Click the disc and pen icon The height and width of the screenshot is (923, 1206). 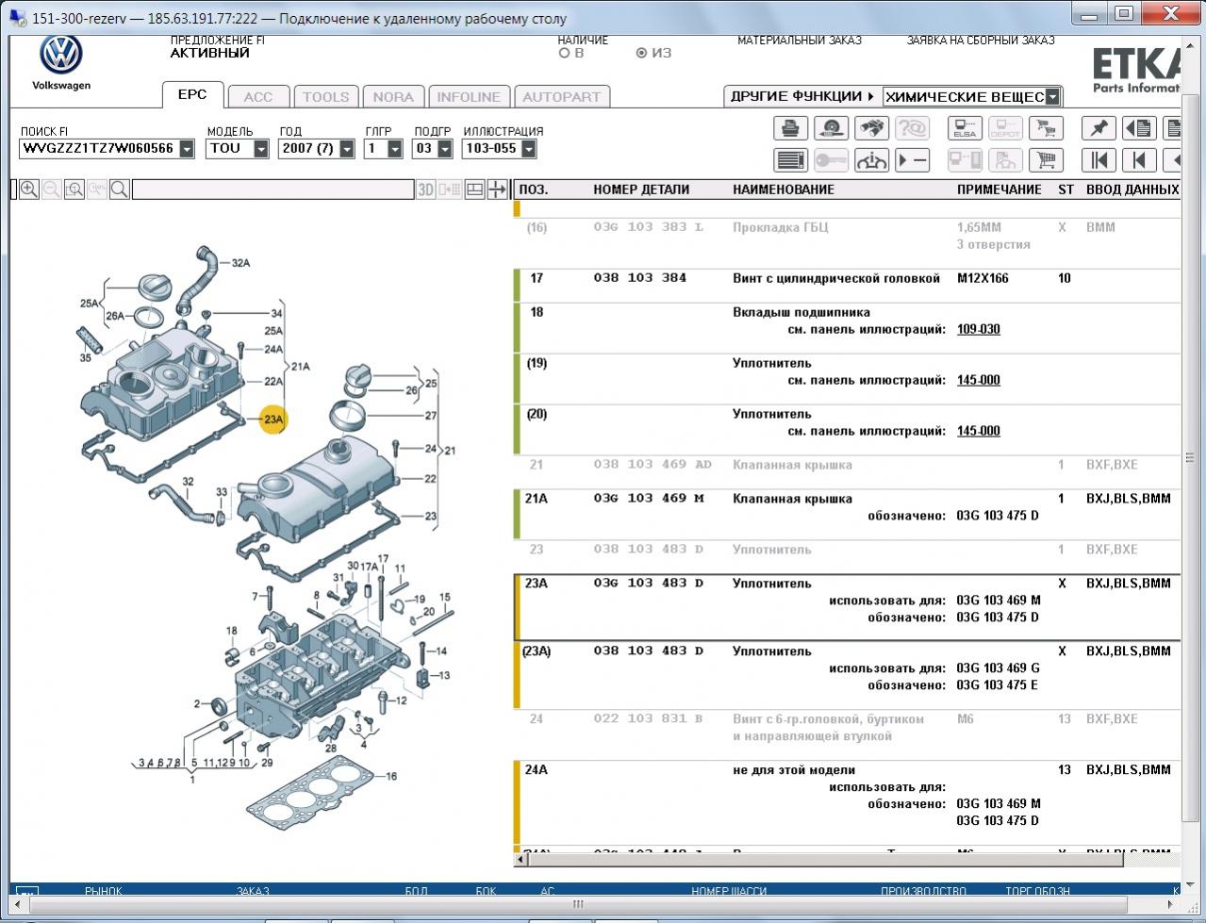831,128
